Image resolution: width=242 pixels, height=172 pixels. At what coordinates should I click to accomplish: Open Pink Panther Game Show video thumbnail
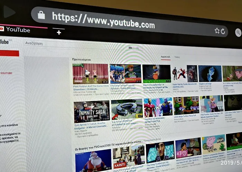(x=90, y=74)
